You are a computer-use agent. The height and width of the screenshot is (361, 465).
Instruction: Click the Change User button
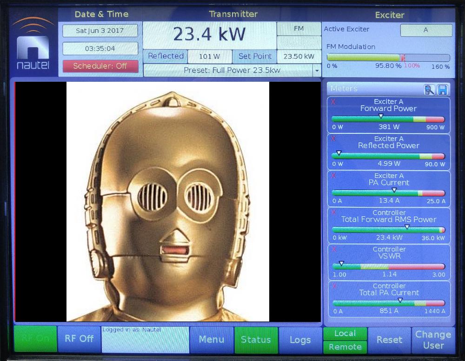433,340
